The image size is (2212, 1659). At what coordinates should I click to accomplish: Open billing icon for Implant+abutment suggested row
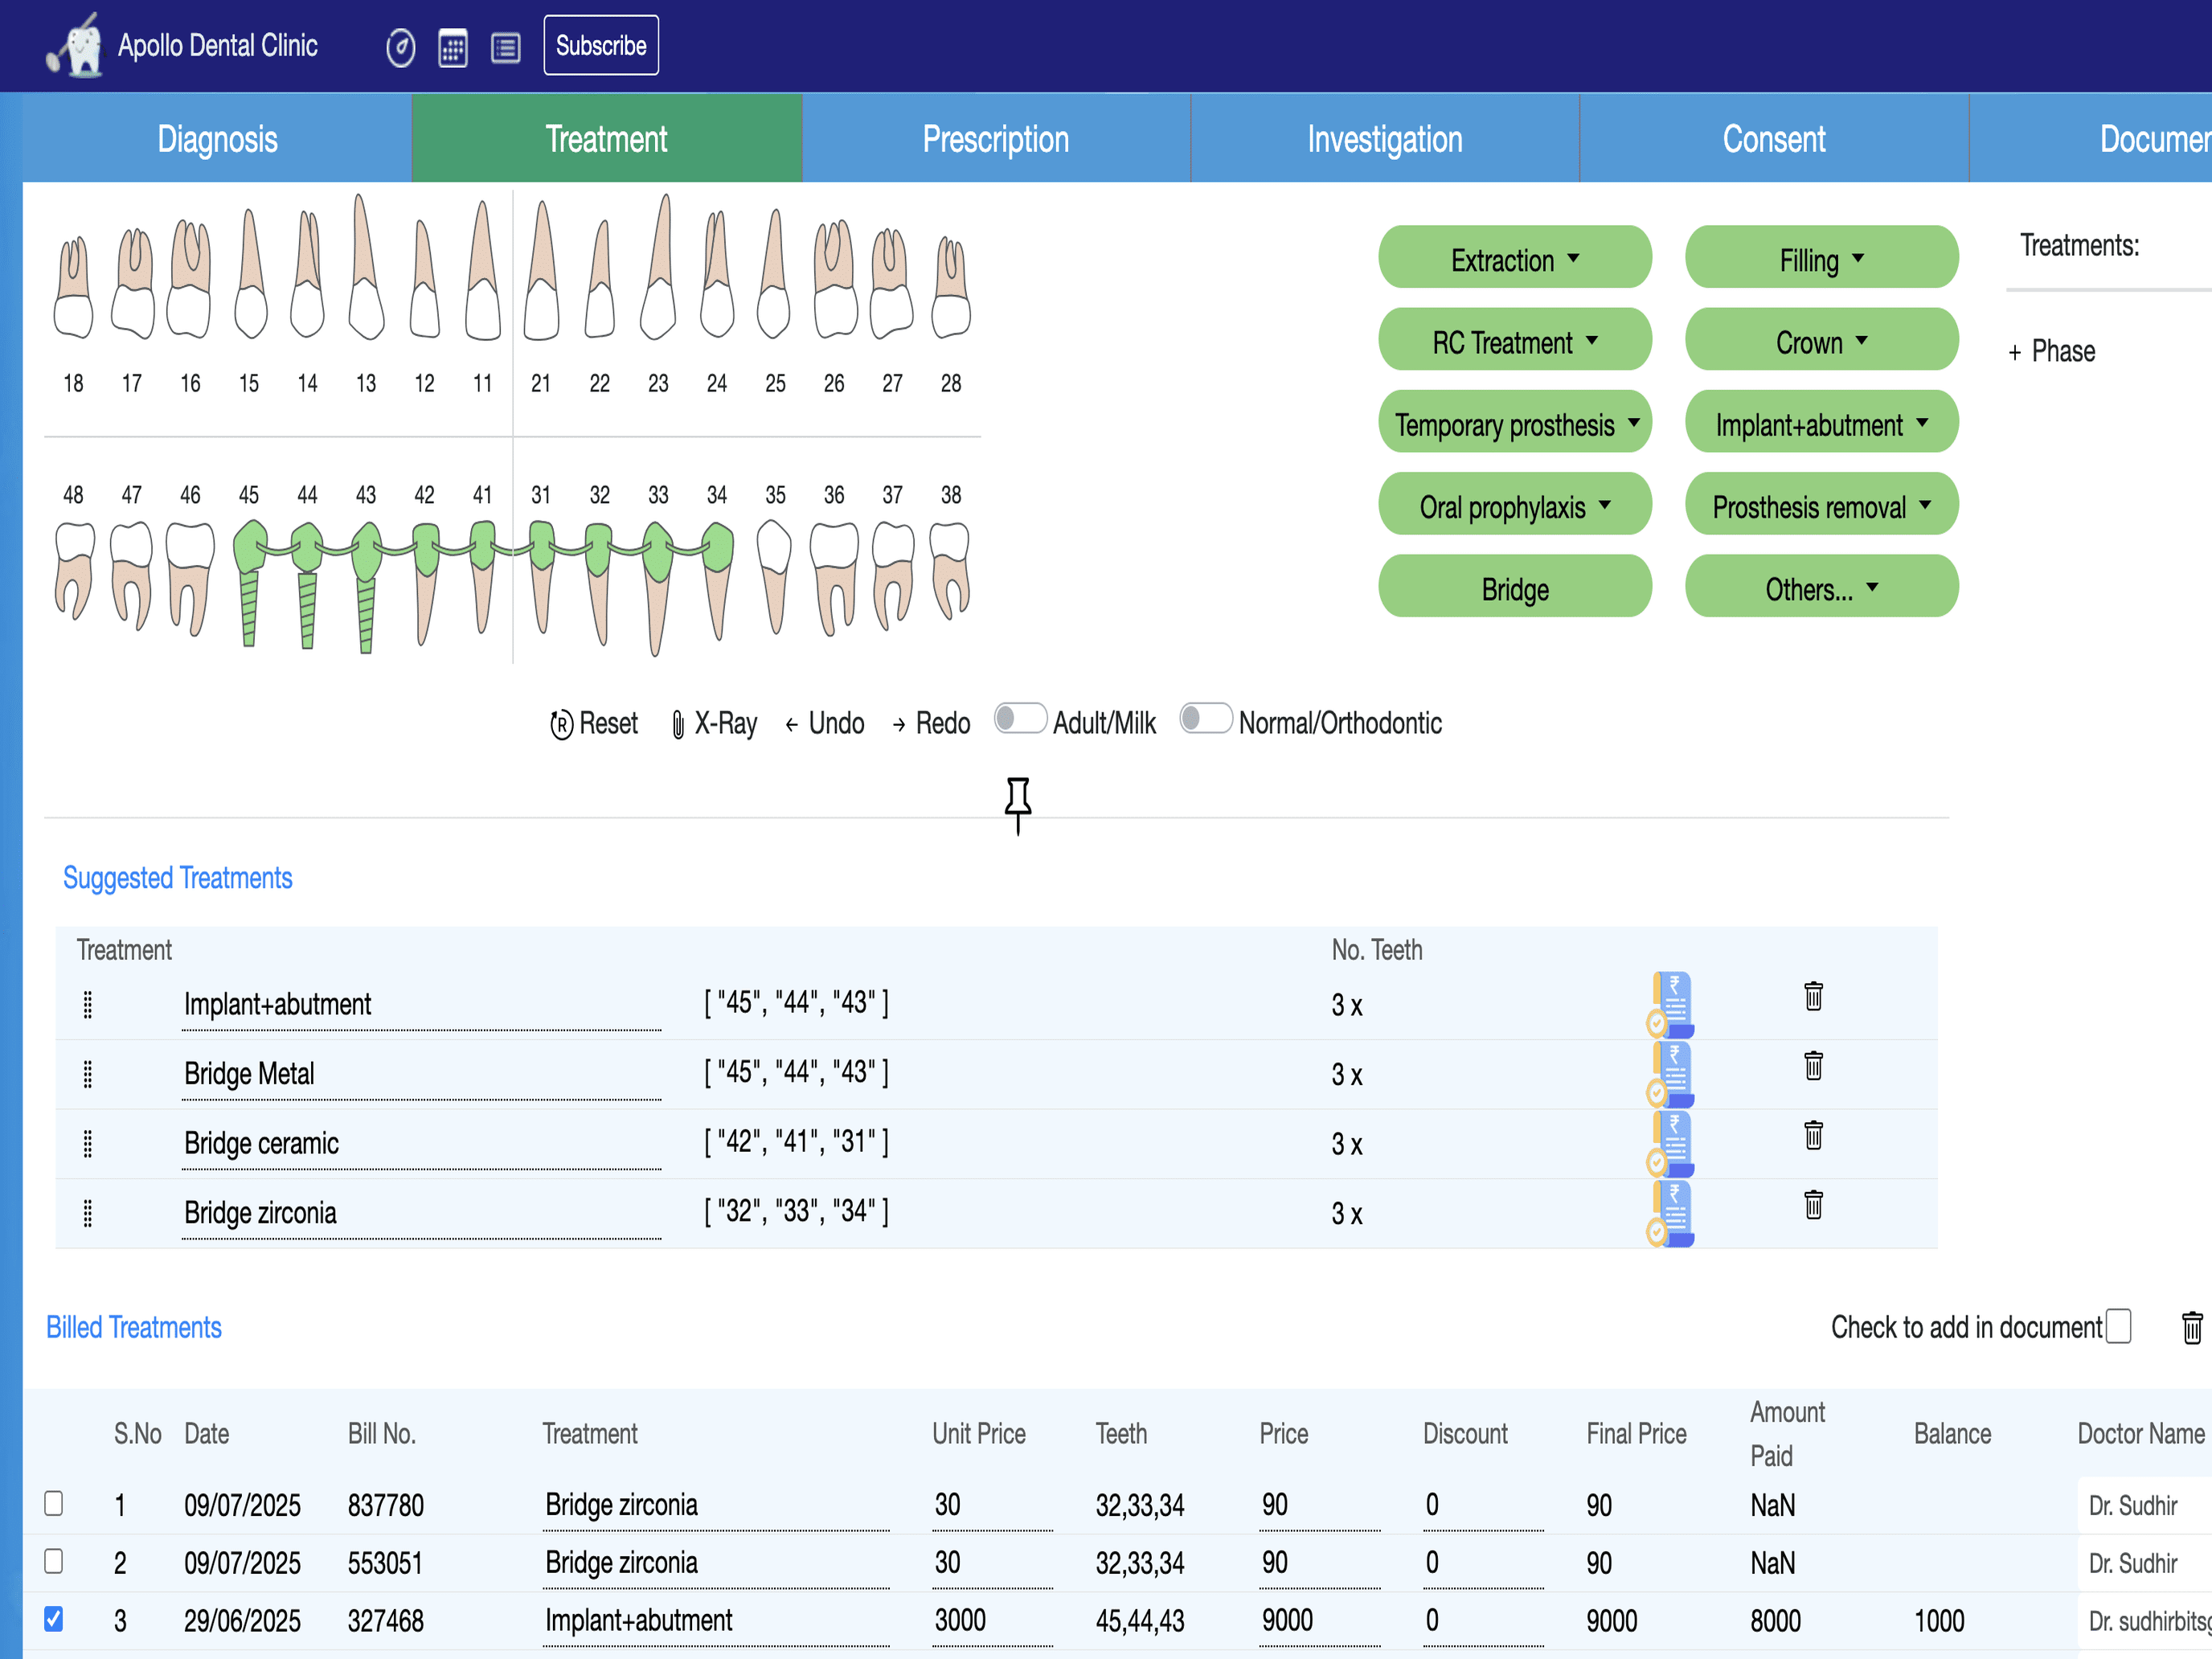tap(1671, 1004)
